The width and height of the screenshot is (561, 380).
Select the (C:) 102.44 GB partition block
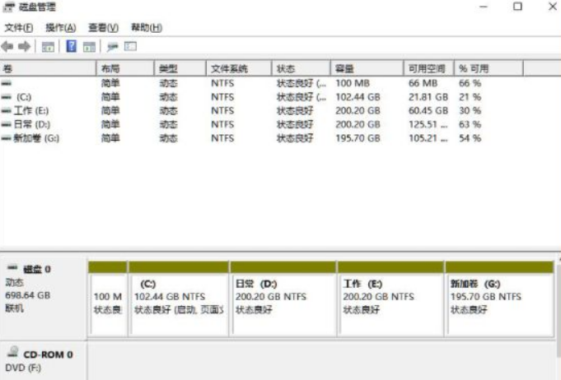point(178,304)
